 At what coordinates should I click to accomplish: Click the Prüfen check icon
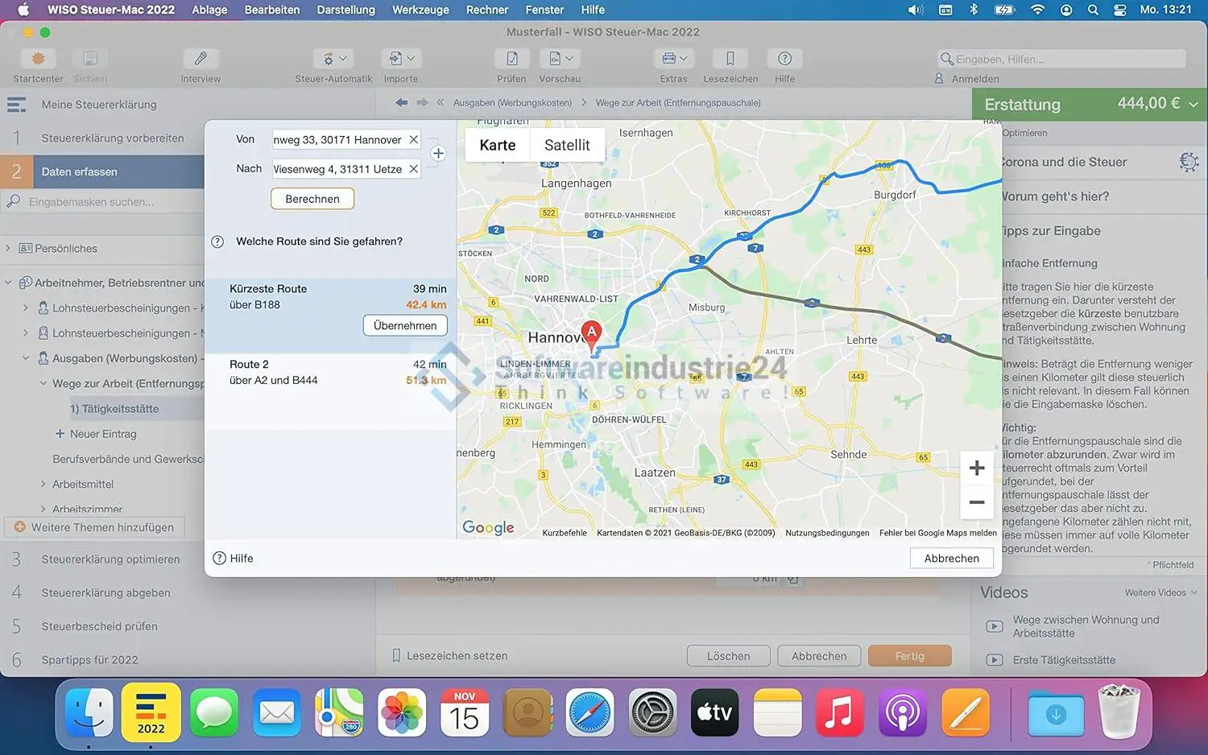(511, 60)
